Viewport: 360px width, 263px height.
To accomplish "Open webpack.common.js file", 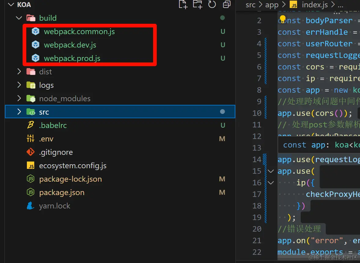I will (x=79, y=32).
